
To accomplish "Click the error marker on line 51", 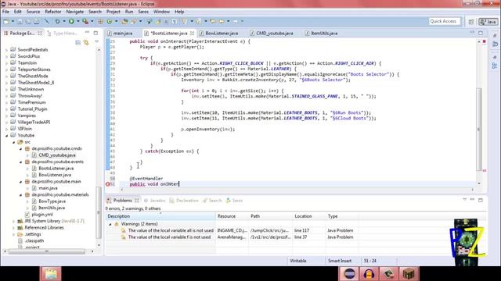I will 108,184.
